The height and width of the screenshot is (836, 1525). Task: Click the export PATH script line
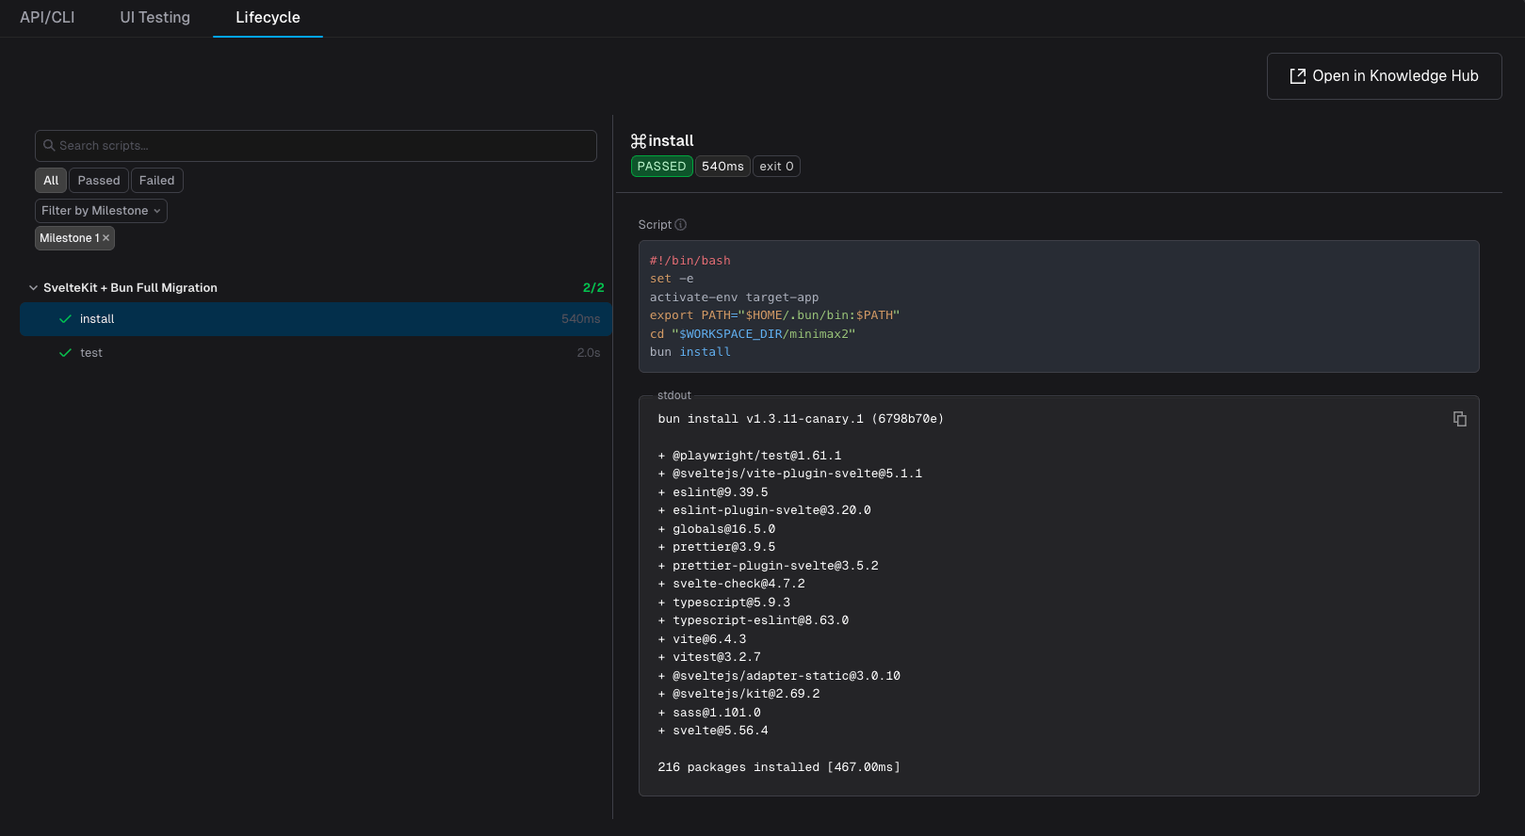pos(775,315)
